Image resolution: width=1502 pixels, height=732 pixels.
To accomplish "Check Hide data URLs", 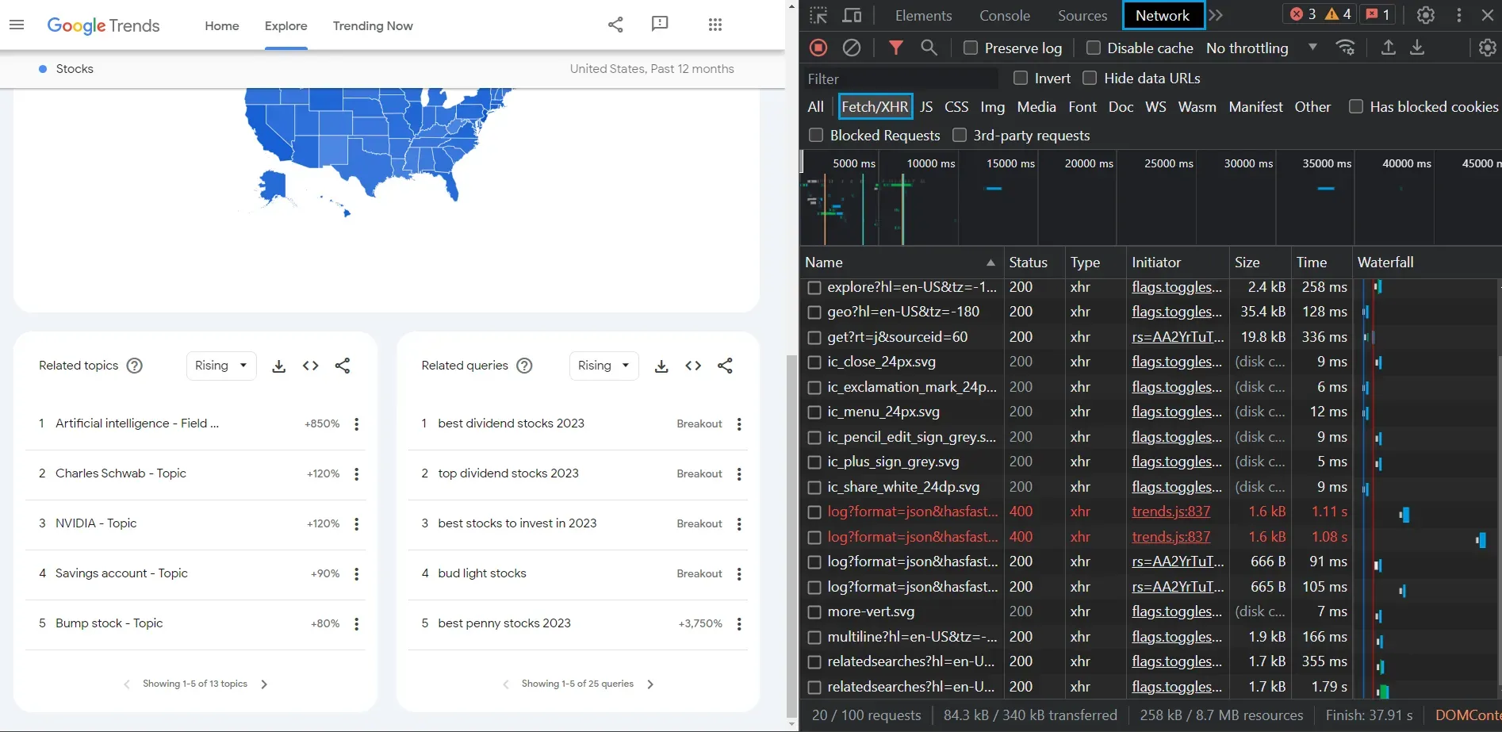I will point(1090,78).
